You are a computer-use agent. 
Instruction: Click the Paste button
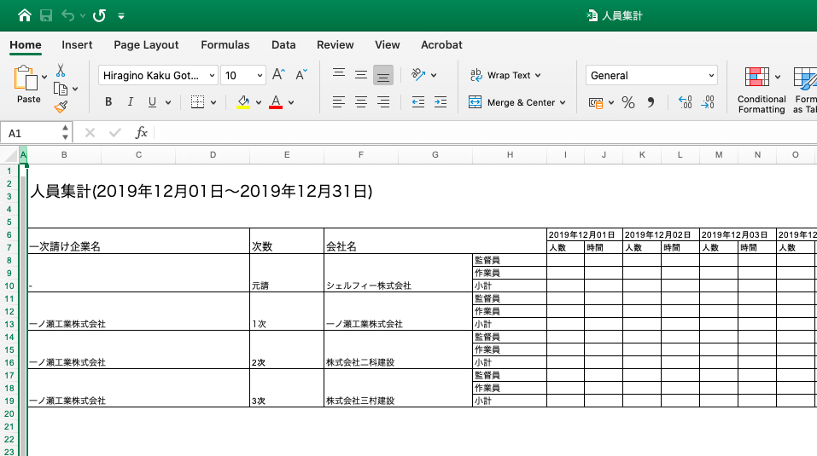pos(28,84)
